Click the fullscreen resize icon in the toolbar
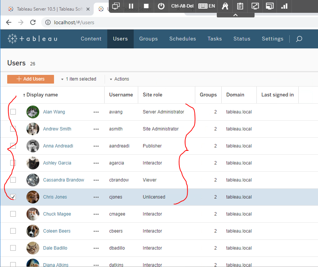Image resolution: width=318 pixels, height=267 pixels. (255, 6)
